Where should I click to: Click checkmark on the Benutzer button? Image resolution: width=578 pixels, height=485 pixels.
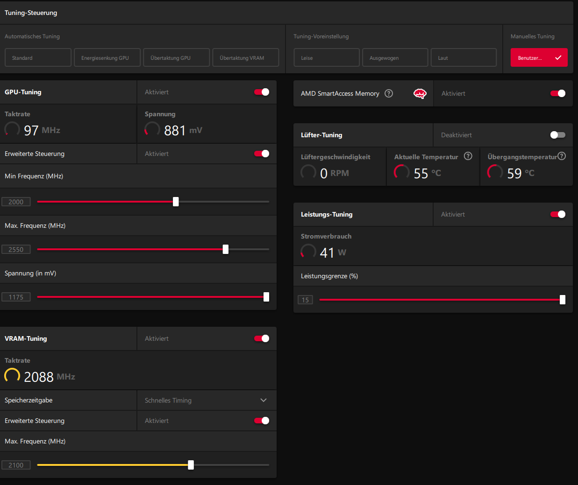point(558,57)
